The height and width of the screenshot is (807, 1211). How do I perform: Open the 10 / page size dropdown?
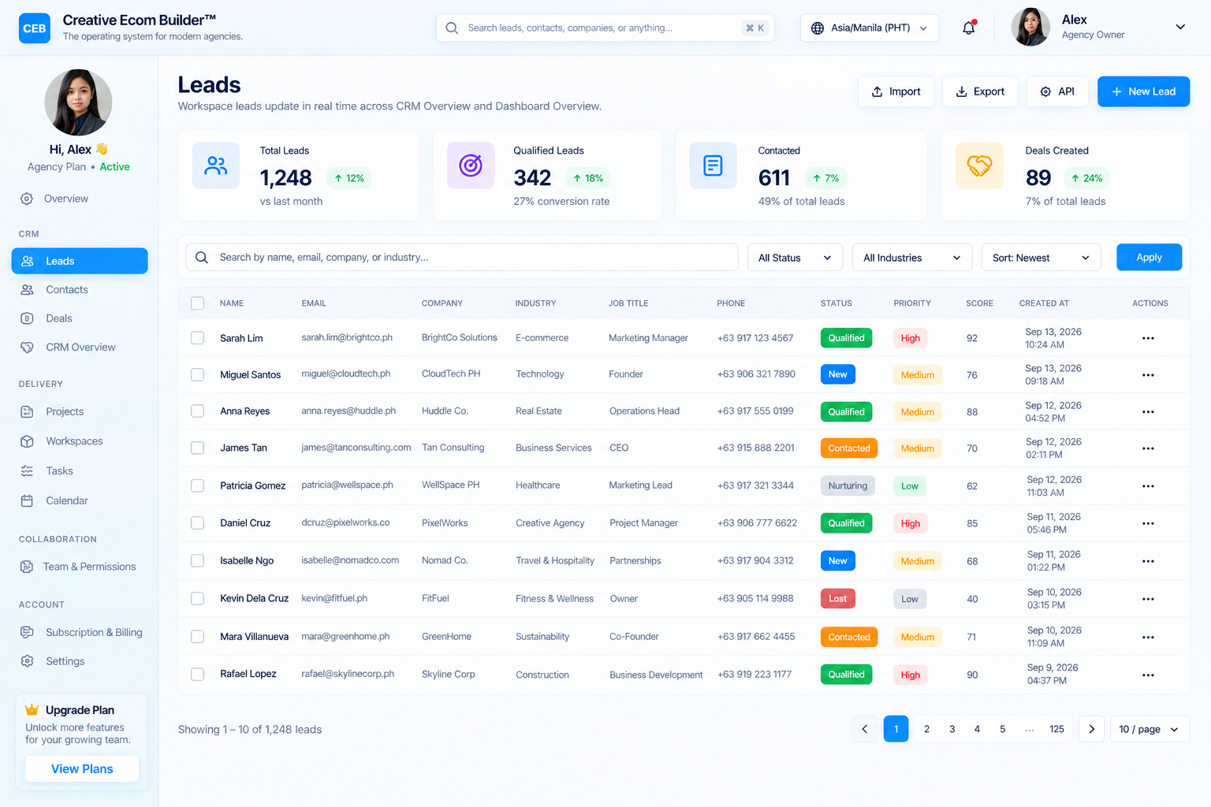(1150, 729)
